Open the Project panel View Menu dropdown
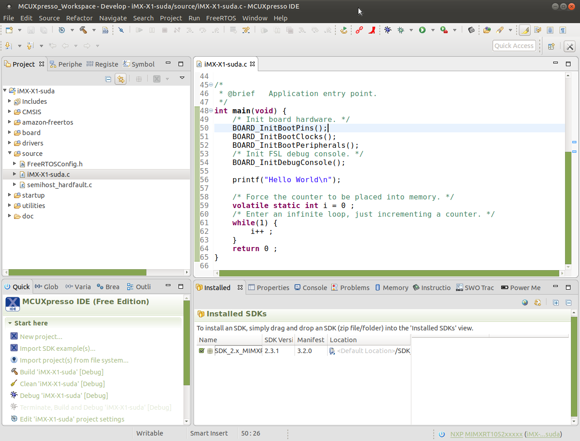Viewport: 580px width, 441px height. click(182, 78)
